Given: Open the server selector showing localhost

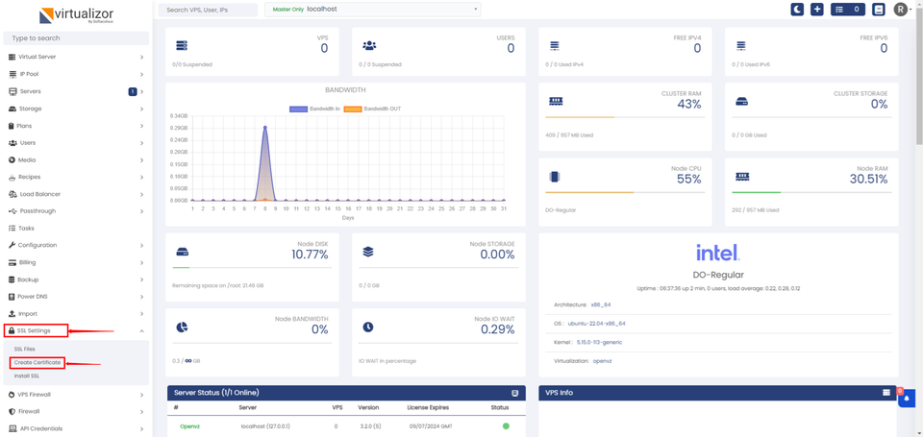Looking at the screenshot, I should click(372, 10).
